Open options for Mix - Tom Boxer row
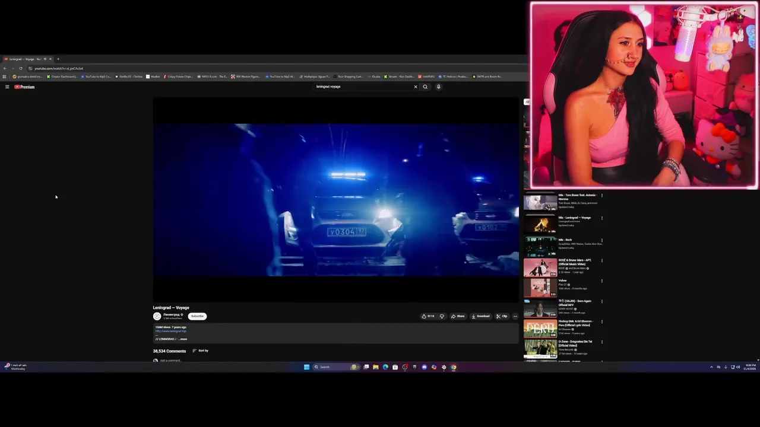Image resolution: width=760 pixels, height=427 pixels. click(x=601, y=195)
